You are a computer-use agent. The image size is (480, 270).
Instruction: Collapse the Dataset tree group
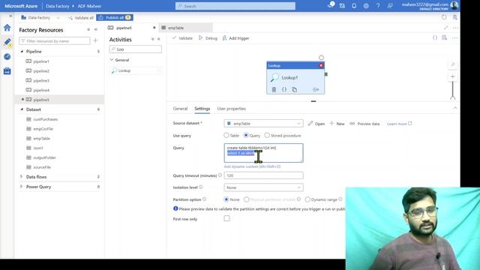pos(22,109)
